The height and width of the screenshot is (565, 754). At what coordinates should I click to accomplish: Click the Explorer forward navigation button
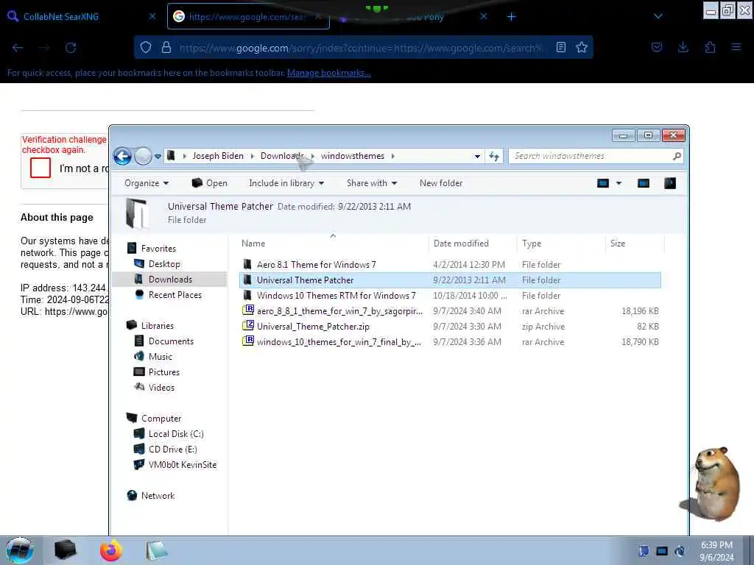(143, 156)
